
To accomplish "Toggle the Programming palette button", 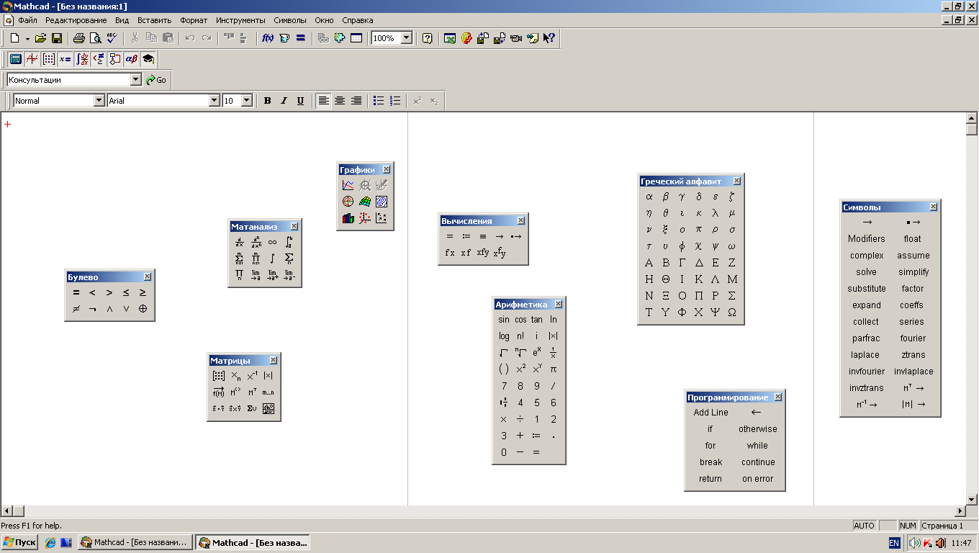I will click(115, 59).
